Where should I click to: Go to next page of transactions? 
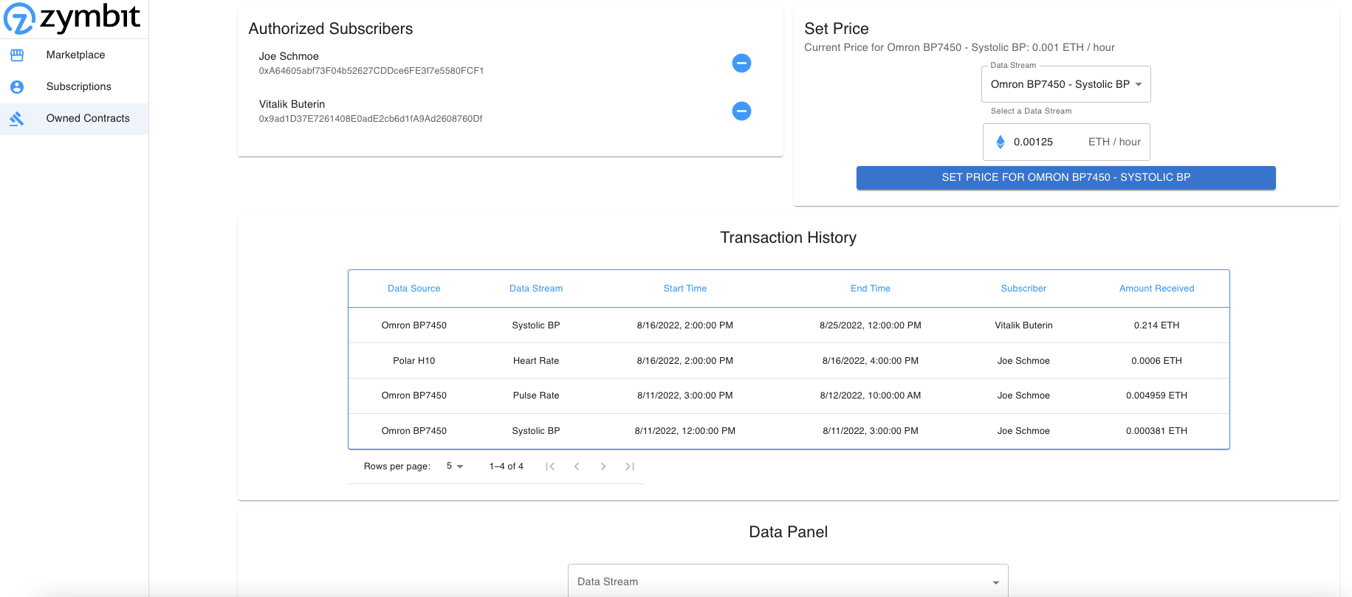[x=603, y=466]
